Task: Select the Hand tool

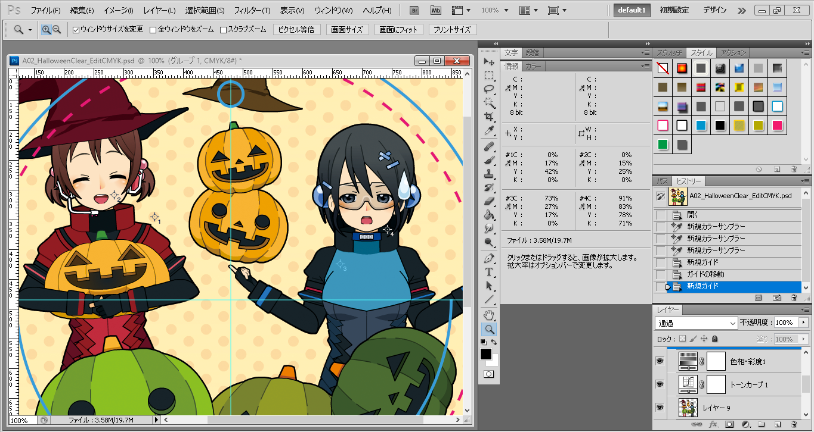Action: pos(489,315)
